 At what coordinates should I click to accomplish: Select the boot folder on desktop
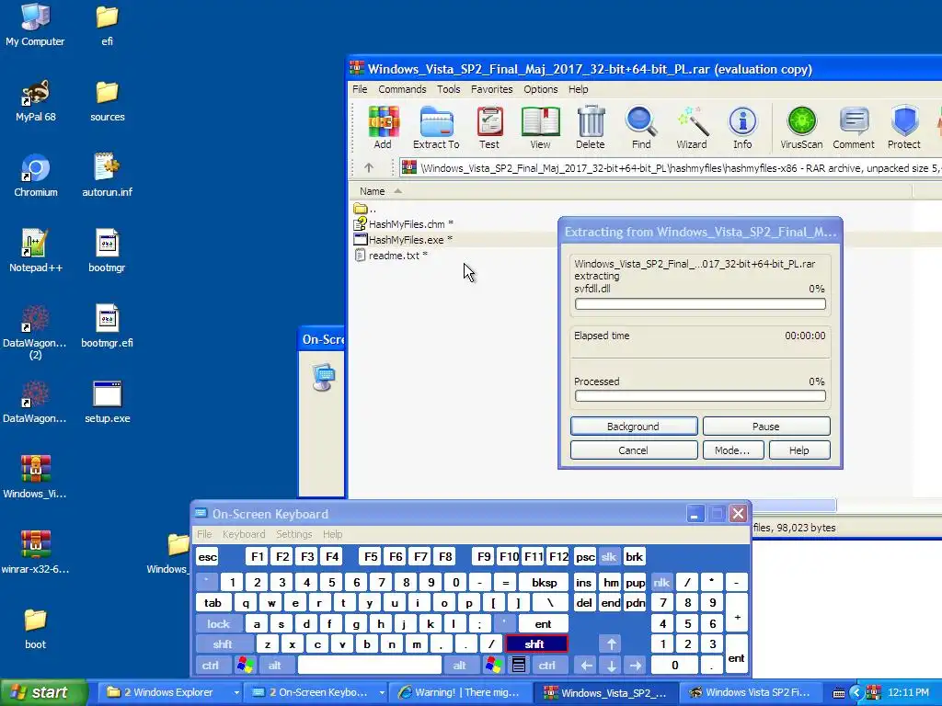pyautogui.click(x=35, y=629)
